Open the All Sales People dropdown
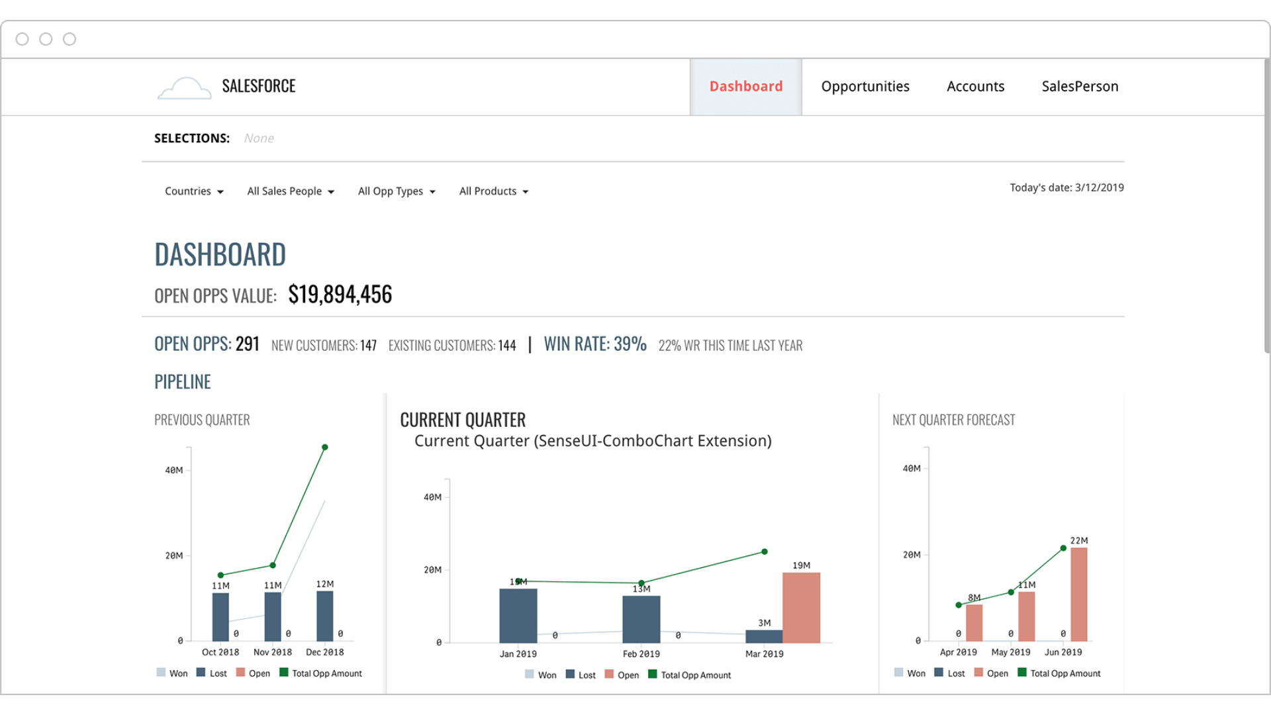1271x715 pixels. pyautogui.click(x=291, y=191)
